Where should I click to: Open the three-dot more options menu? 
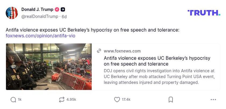[x=213, y=100]
